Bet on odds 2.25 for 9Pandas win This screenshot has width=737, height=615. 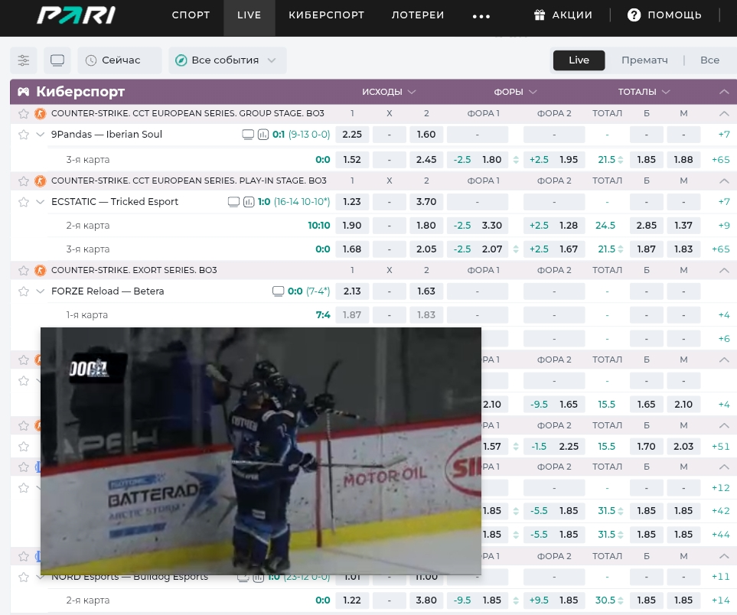click(x=352, y=135)
